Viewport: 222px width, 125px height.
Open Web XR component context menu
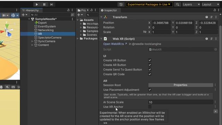click(x=216, y=39)
